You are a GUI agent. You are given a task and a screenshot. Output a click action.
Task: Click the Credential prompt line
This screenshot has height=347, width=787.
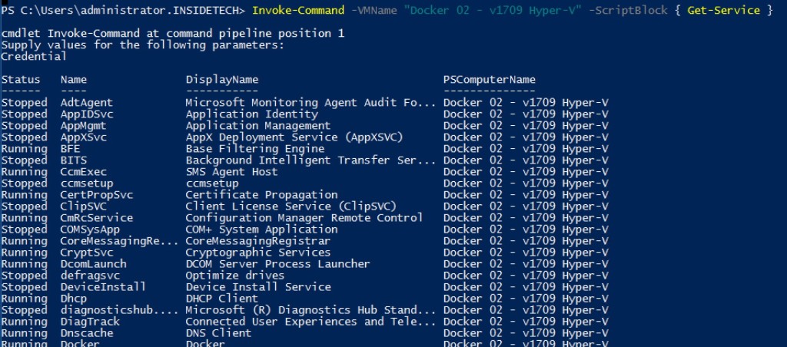tap(34, 56)
